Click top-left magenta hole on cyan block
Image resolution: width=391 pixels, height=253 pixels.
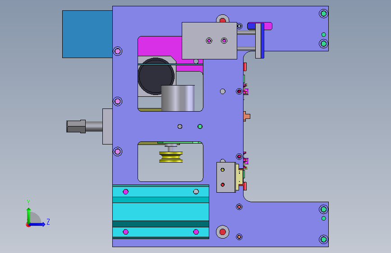126,192
